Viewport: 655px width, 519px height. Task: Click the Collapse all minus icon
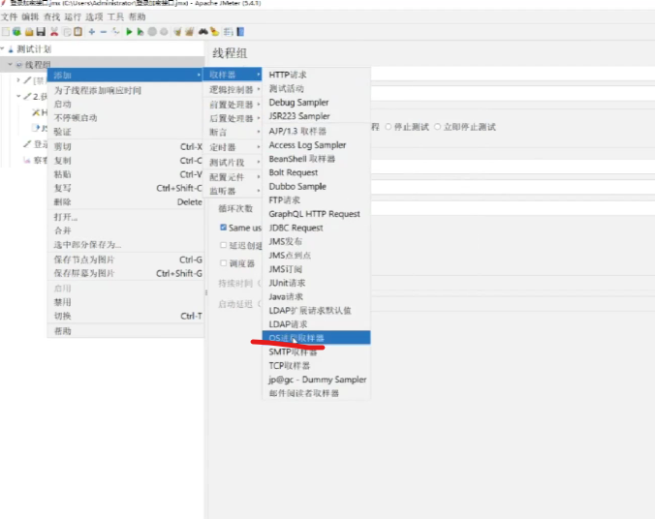click(x=104, y=32)
